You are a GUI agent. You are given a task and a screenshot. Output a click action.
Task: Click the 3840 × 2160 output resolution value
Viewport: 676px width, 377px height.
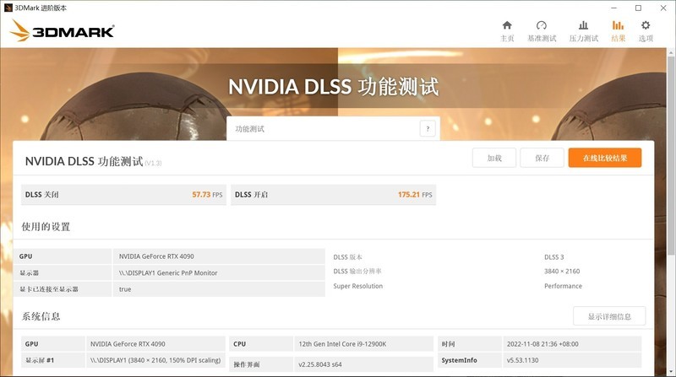(x=562, y=271)
